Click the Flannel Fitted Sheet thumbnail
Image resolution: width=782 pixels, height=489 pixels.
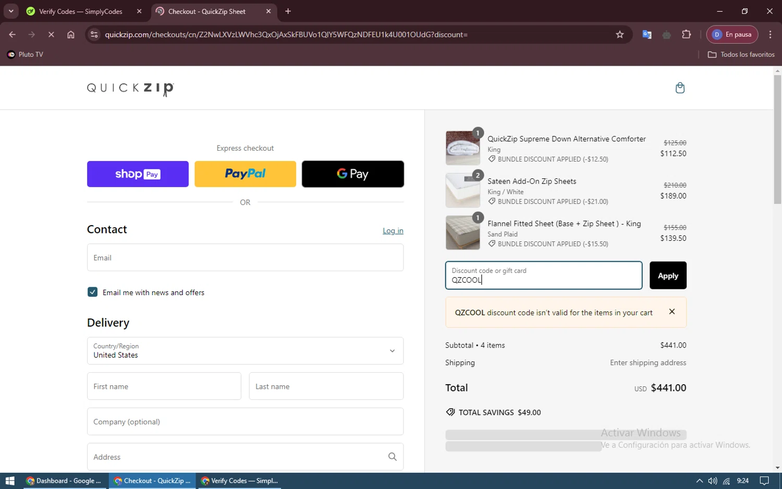click(463, 233)
